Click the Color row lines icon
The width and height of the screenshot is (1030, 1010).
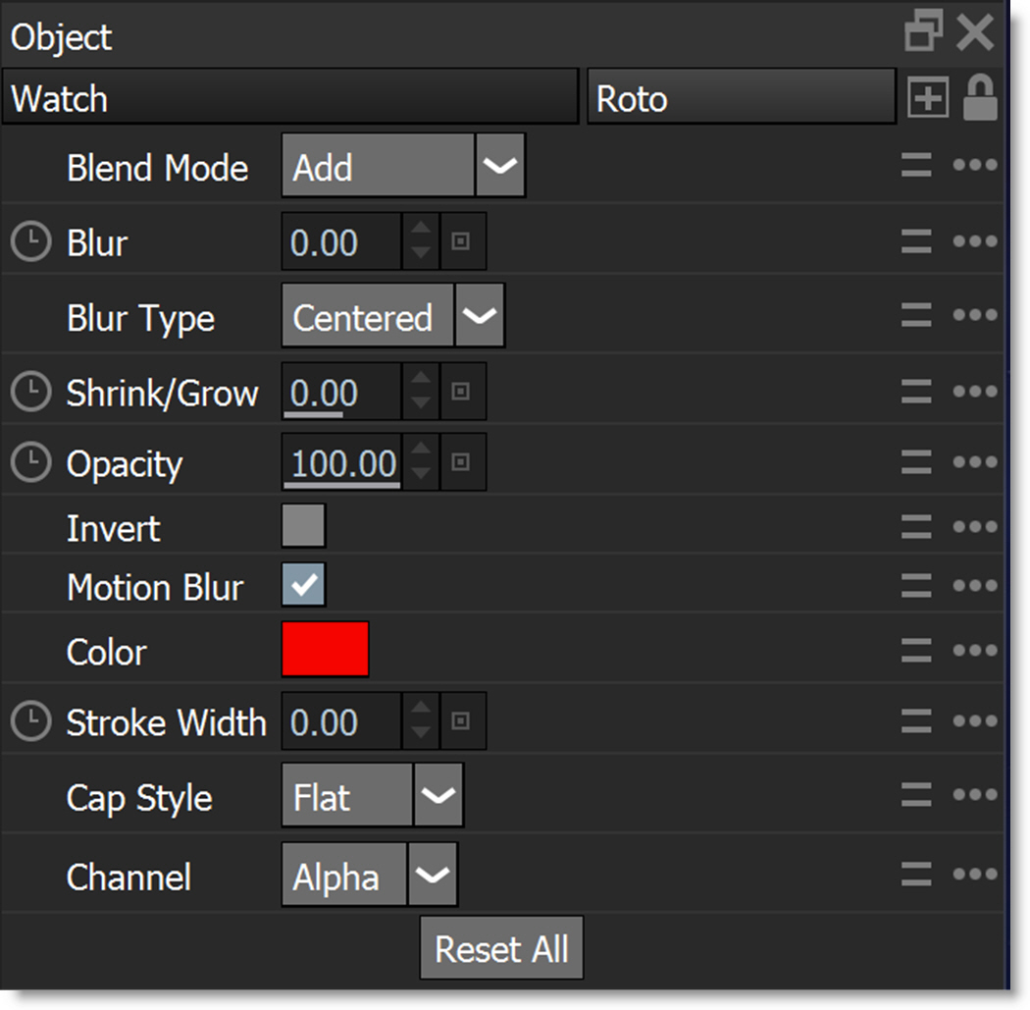(x=916, y=650)
